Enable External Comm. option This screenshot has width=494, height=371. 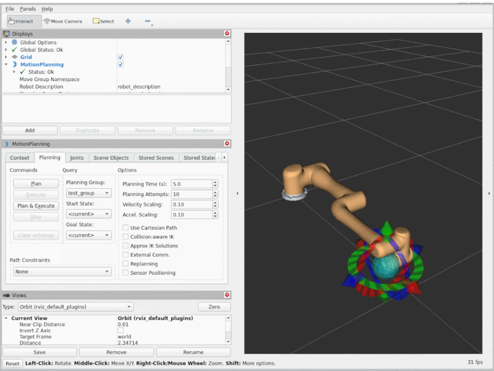(x=126, y=254)
